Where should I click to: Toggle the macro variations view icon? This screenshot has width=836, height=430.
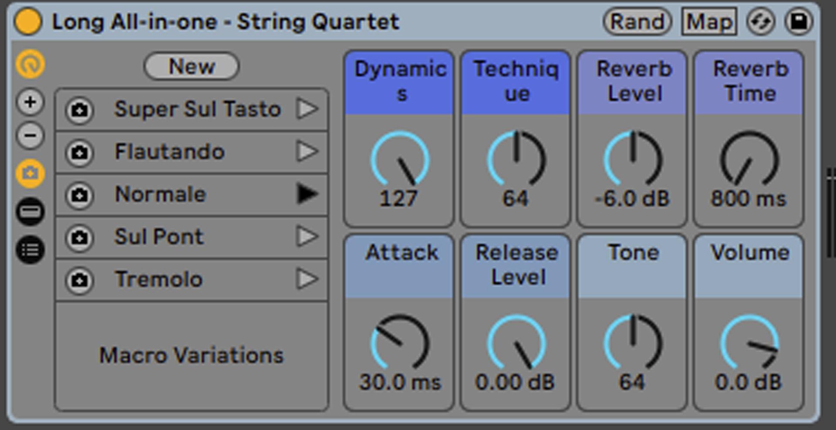pos(30,174)
